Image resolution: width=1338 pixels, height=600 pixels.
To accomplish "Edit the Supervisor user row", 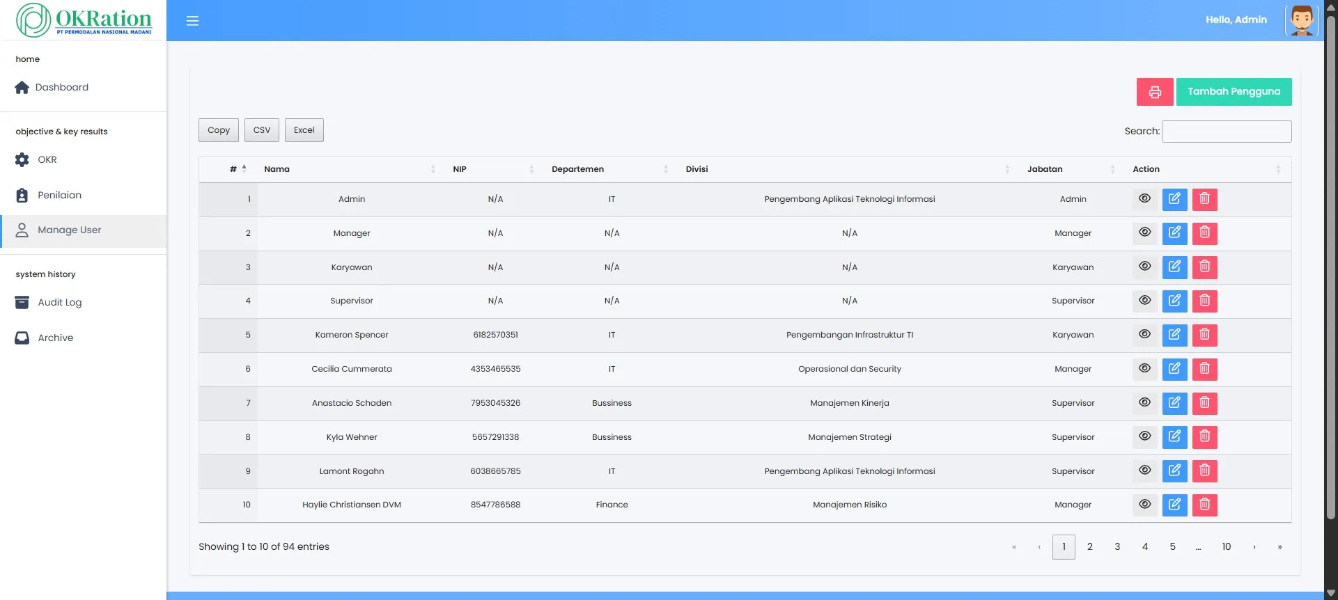I will pyautogui.click(x=1174, y=301).
